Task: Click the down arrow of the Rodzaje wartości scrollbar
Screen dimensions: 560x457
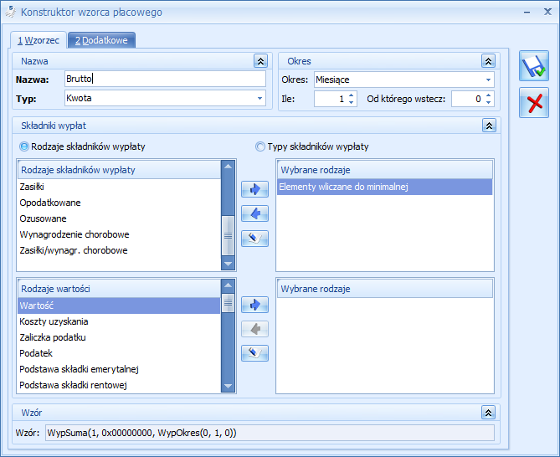Action: click(228, 386)
